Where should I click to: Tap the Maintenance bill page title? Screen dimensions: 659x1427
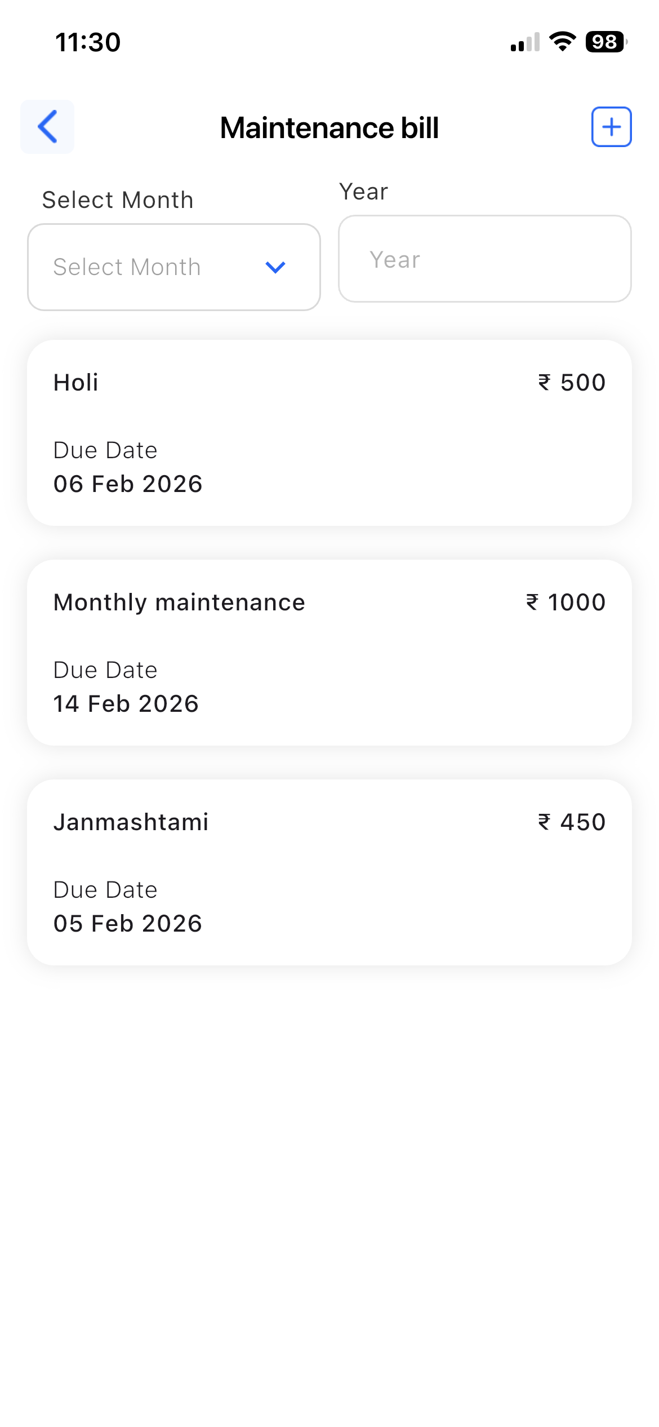click(329, 128)
